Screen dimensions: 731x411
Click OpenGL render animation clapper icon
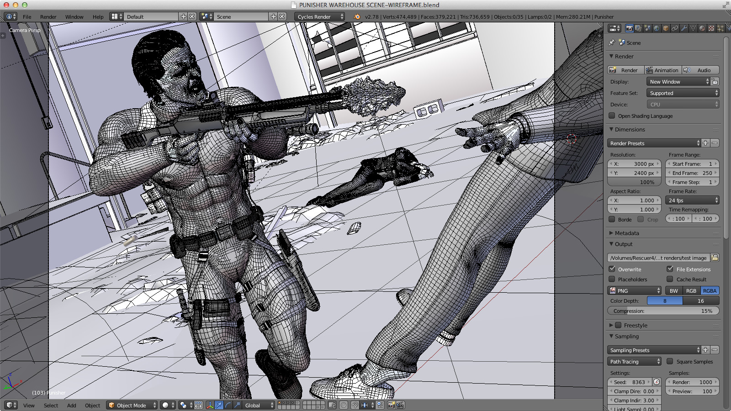coord(401,405)
